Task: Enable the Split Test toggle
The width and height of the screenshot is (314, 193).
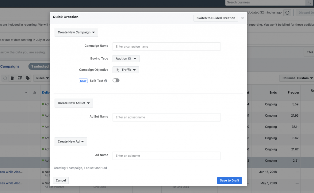Action: (x=116, y=80)
